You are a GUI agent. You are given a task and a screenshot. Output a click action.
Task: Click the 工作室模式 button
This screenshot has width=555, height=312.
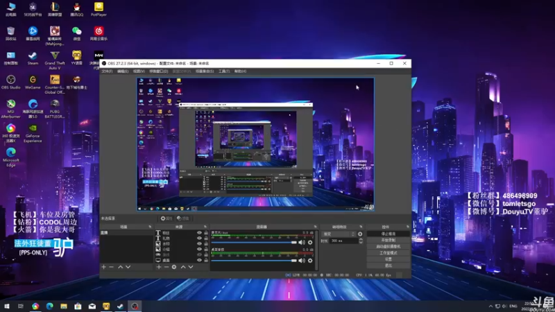tap(388, 253)
